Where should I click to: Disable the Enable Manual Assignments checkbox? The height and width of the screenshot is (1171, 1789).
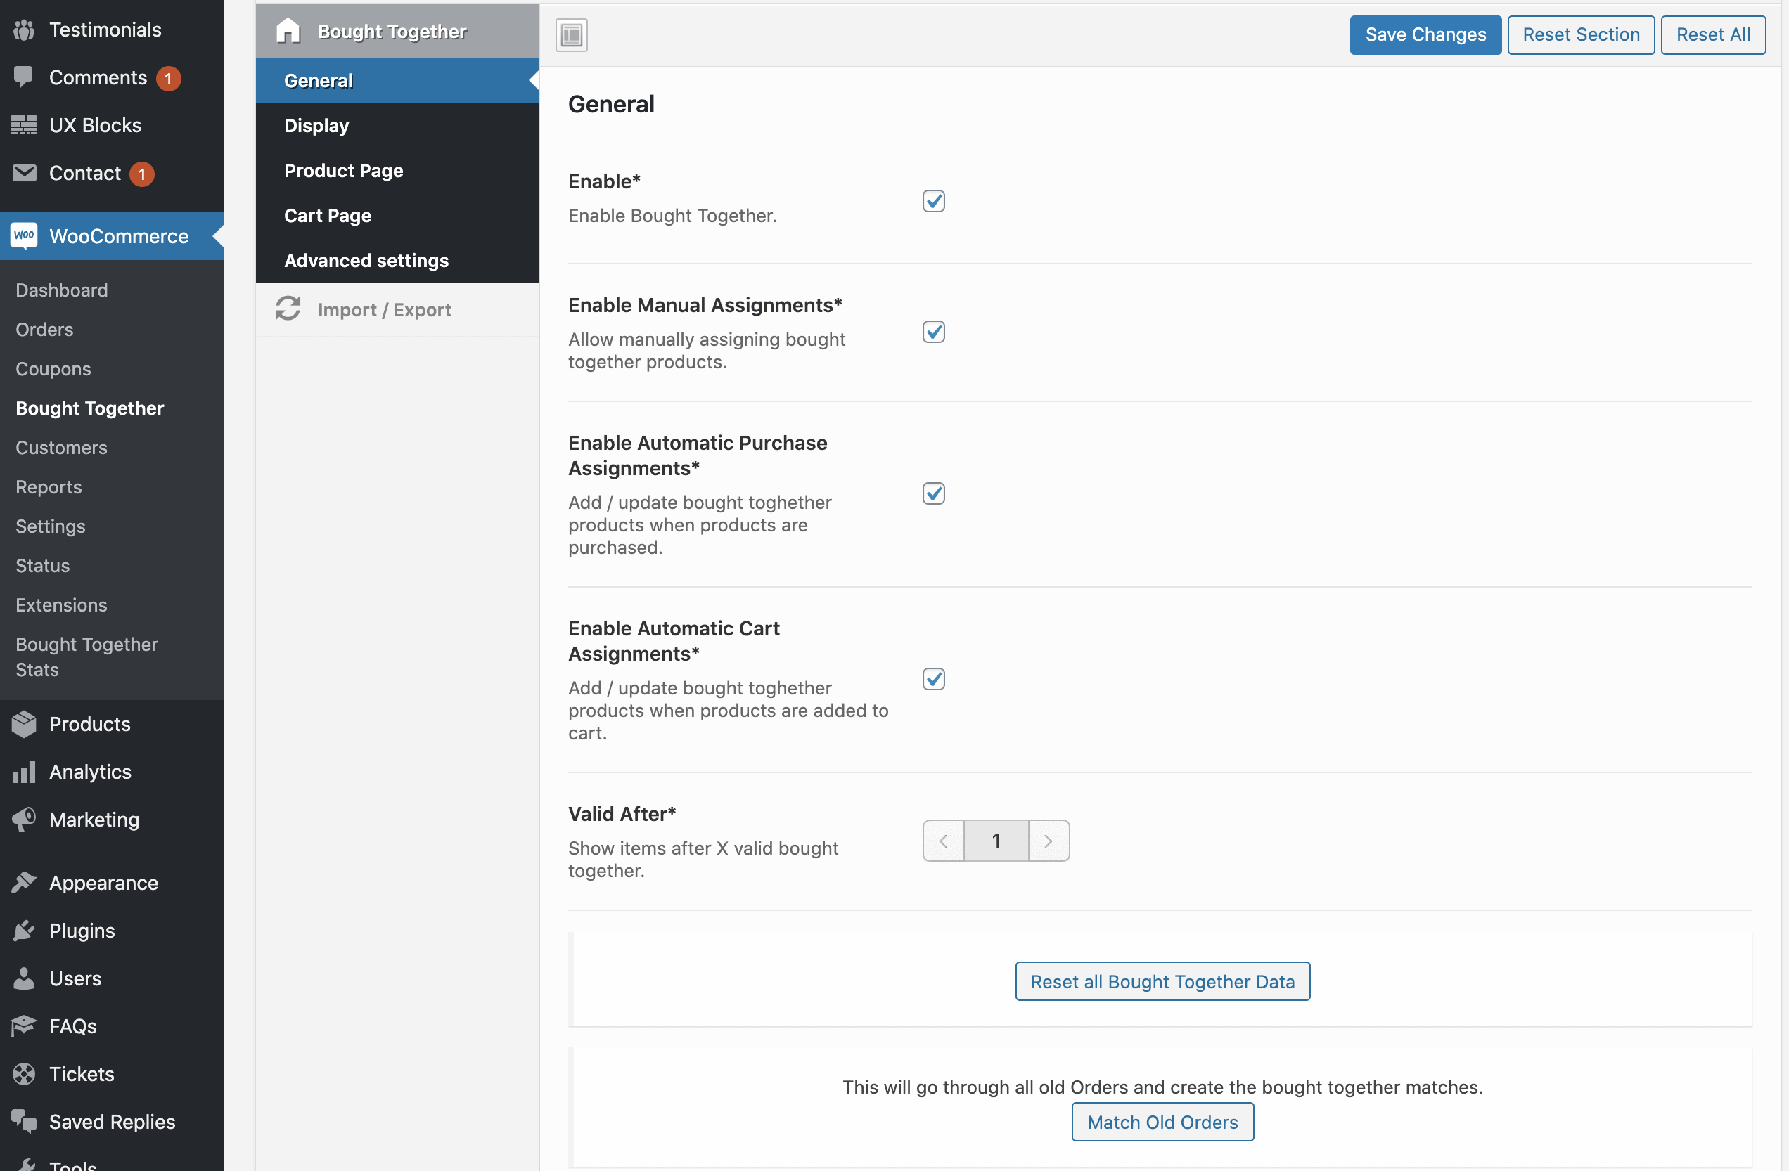pos(934,332)
